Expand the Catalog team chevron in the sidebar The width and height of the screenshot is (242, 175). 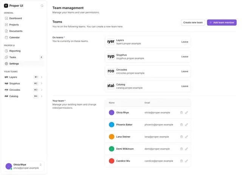42,96
